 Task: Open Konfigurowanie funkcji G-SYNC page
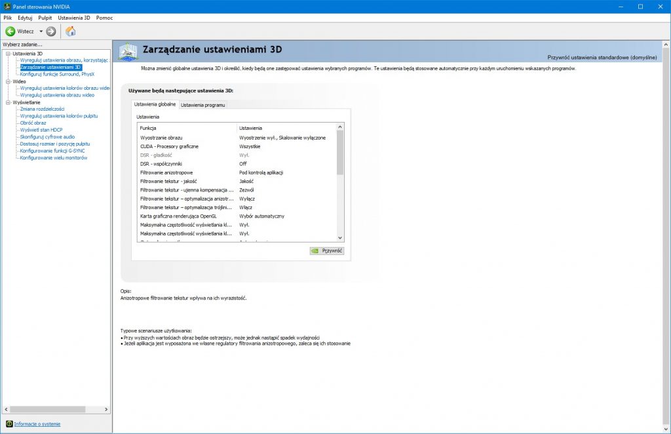pos(52,151)
